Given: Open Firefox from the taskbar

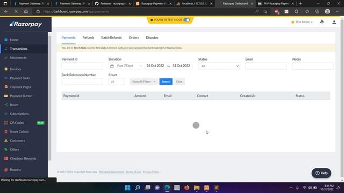Looking at the screenshot, I should click(187, 188).
